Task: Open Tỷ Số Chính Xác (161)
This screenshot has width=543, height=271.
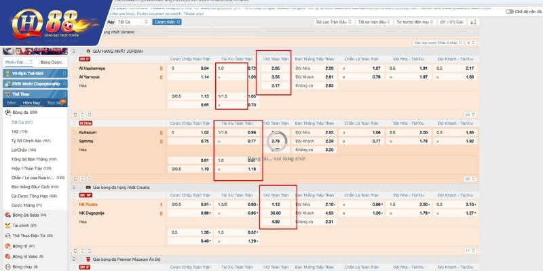Action: (31, 141)
